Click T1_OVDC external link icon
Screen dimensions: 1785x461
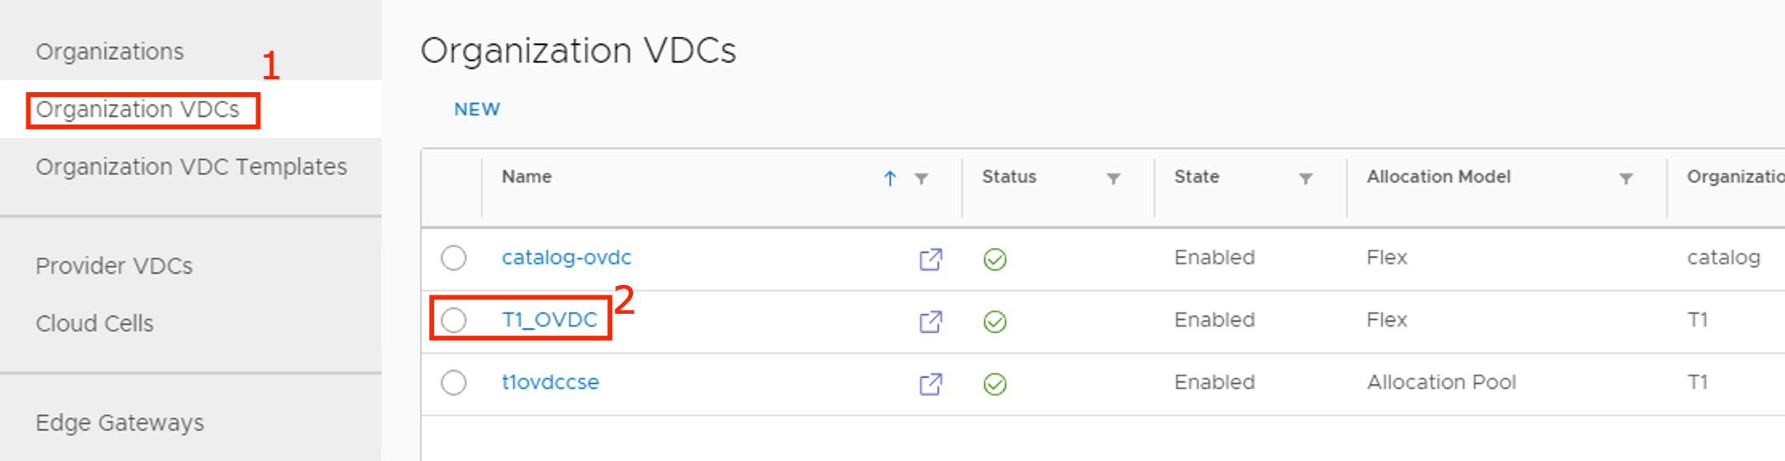[930, 322]
